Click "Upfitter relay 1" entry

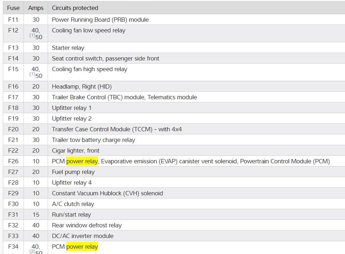point(72,108)
